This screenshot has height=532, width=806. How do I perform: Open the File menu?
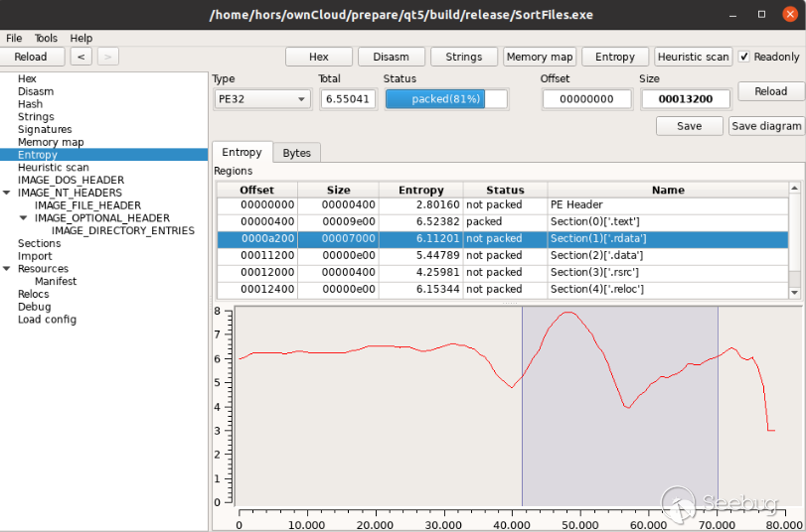click(x=14, y=38)
